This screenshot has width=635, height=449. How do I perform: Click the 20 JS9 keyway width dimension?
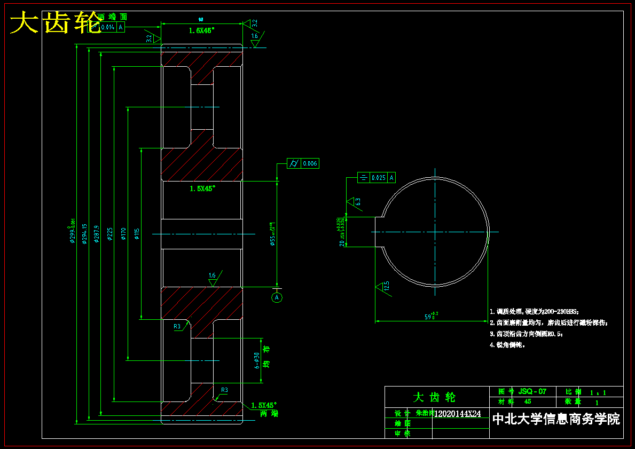point(342,232)
